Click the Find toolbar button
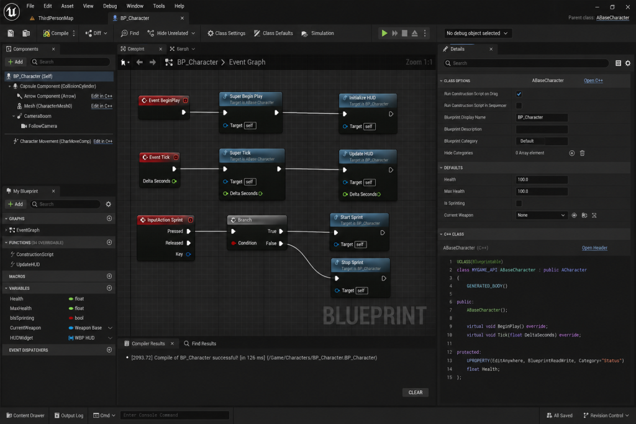The image size is (636, 424). coord(130,34)
